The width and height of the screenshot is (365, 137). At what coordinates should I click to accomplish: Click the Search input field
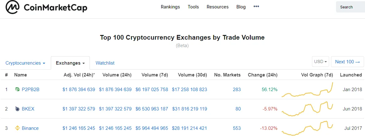[x=350, y=7]
